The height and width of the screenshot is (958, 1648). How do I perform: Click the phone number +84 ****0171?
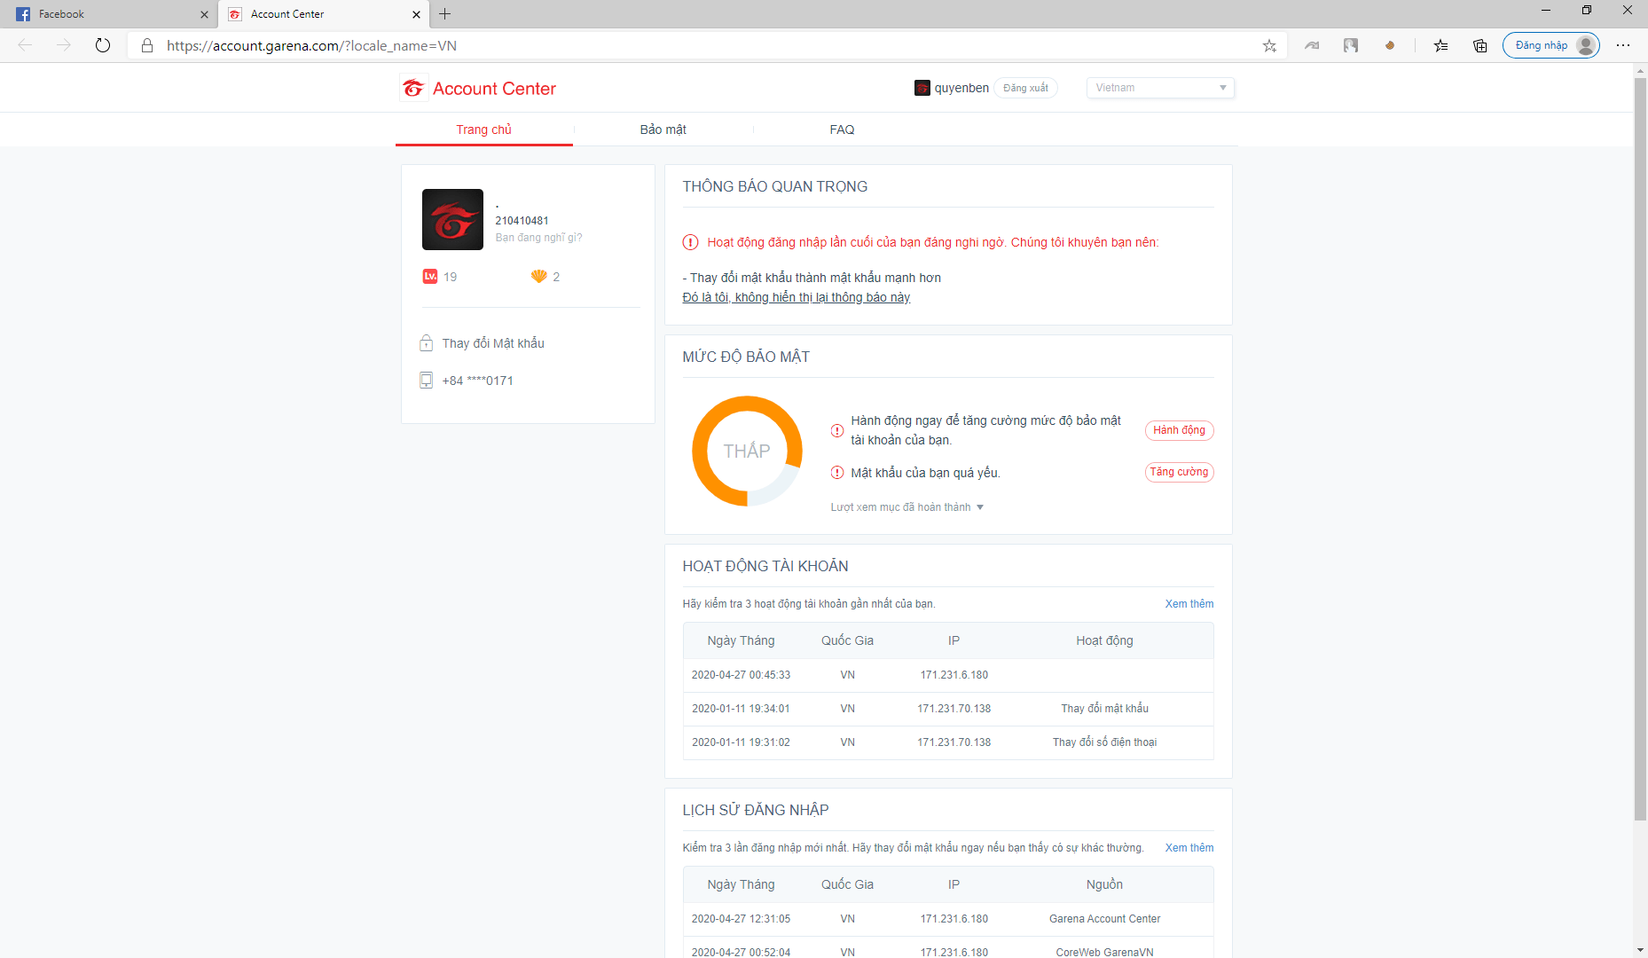(477, 381)
